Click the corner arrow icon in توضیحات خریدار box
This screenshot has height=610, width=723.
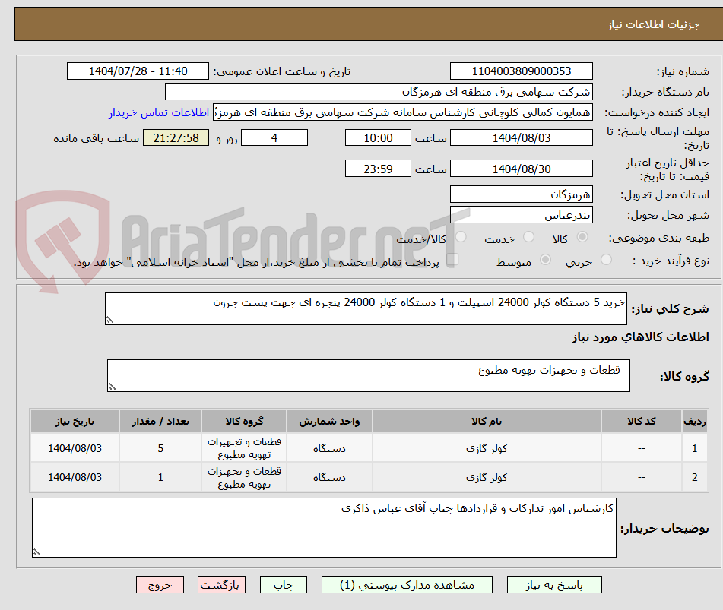click(36, 552)
